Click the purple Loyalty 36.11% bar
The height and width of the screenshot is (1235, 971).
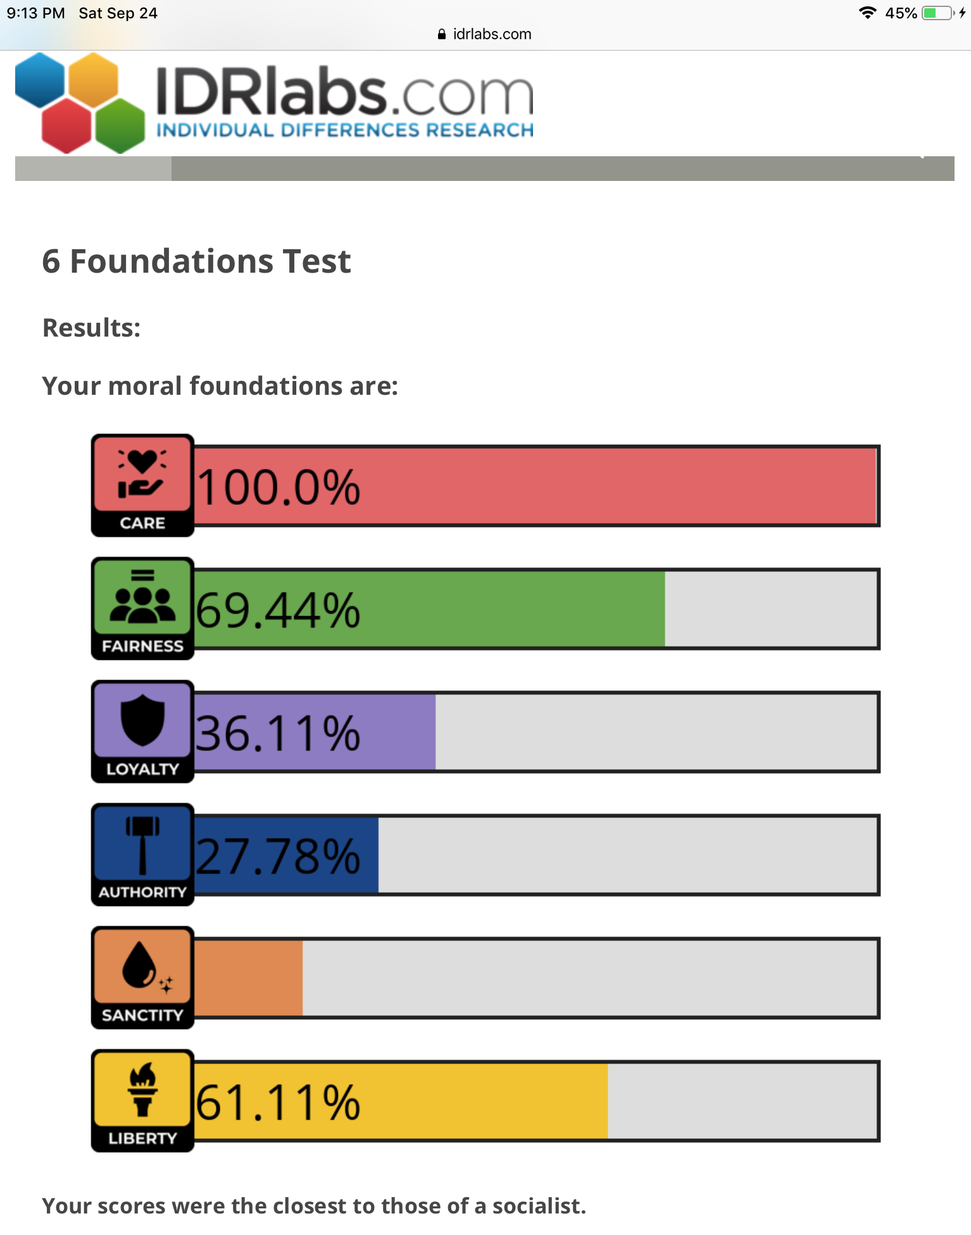click(x=315, y=732)
